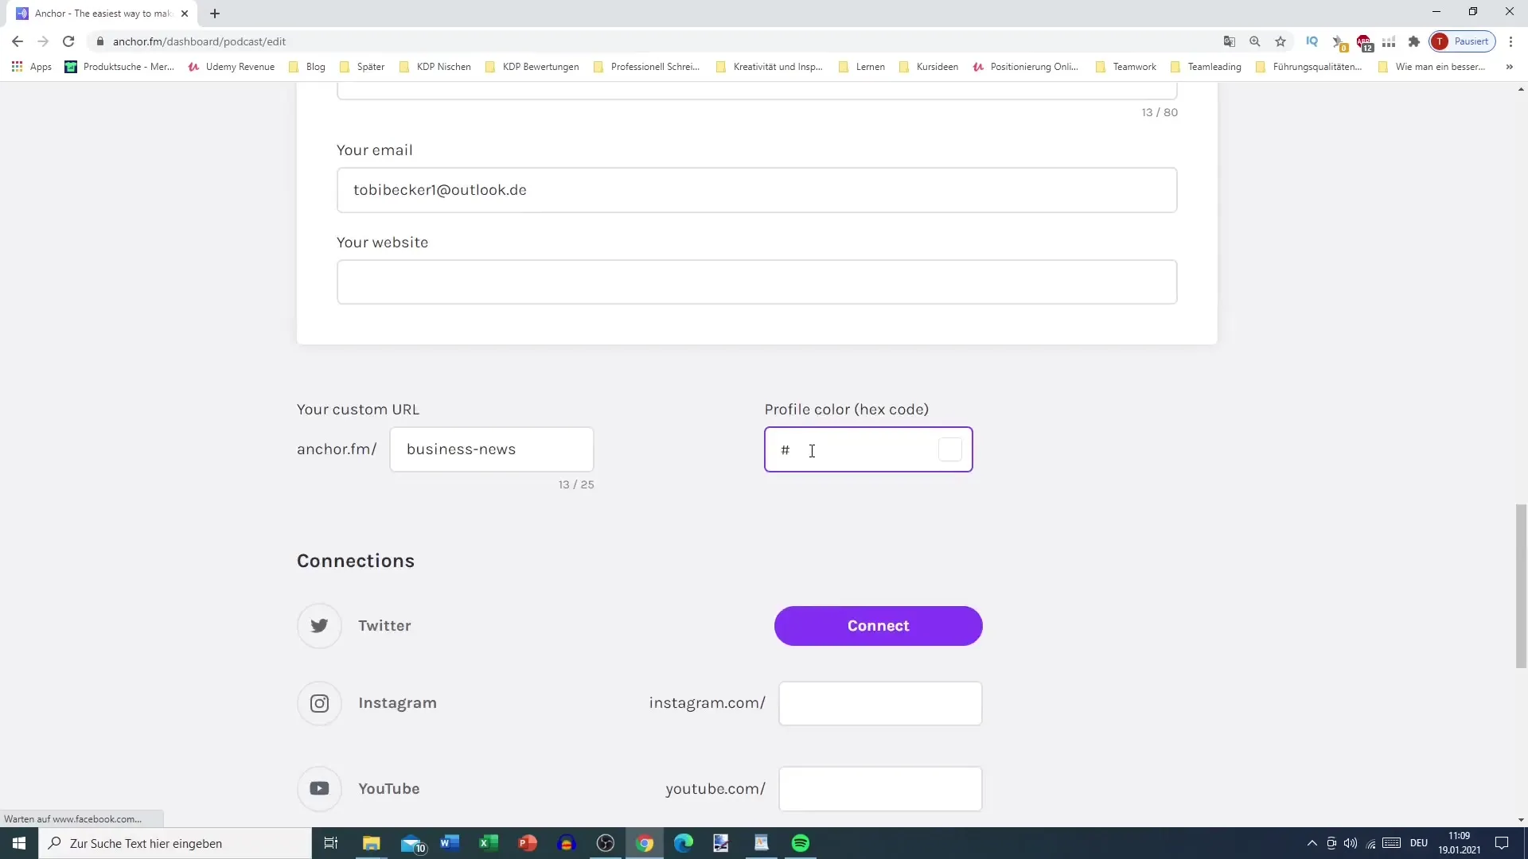Click the Twitter bird icon
Viewport: 1528px width, 859px height.
click(319, 626)
